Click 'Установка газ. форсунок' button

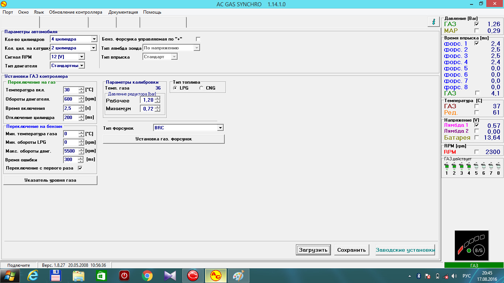164,139
